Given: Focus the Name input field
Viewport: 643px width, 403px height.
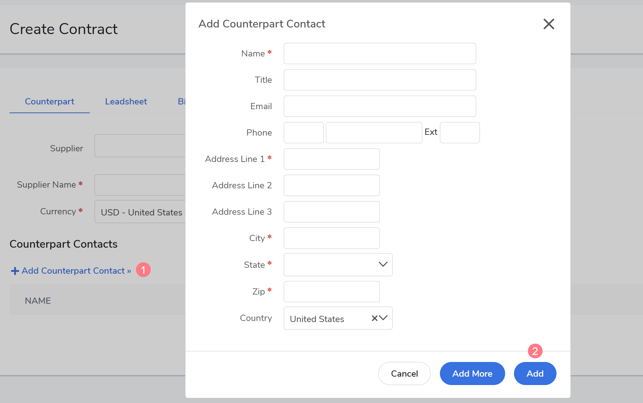Looking at the screenshot, I should pos(379,53).
